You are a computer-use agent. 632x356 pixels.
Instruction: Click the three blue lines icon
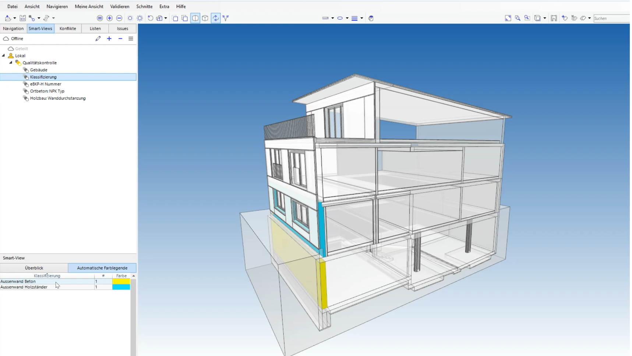(354, 18)
